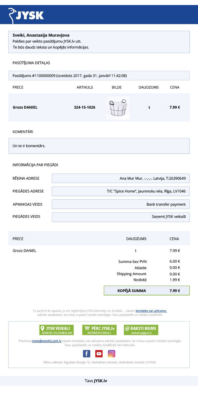
Task: Click the @ symbol on RAKSTI MUMS
Action: (x=127, y=328)
